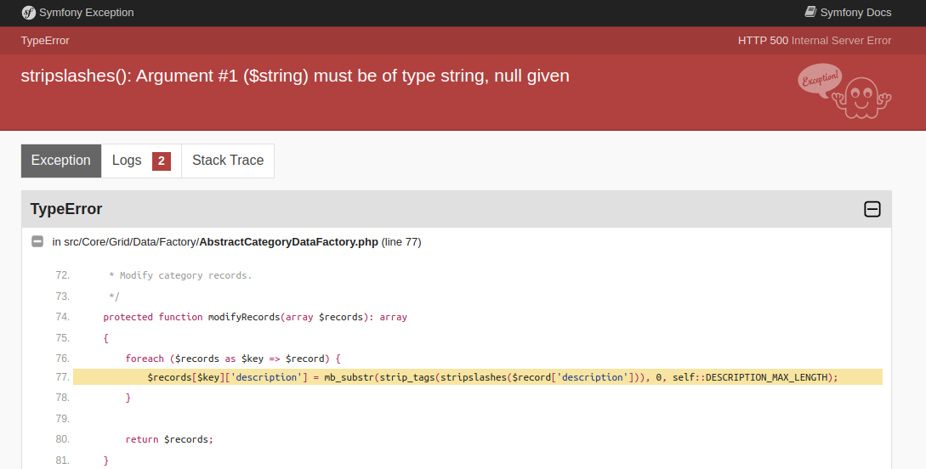This screenshot has width=926, height=469.
Task: Click the TypeError section heading
Action: tap(66, 209)
